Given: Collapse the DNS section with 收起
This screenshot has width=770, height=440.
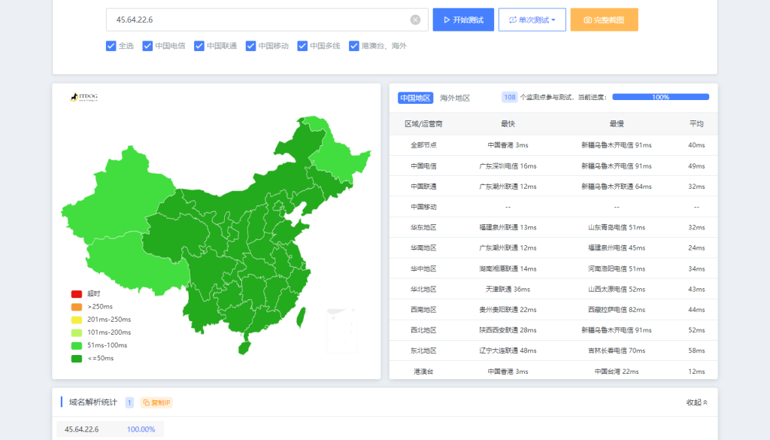Looking at the screenshot, I should pyautogui.click(x=696, y=402).
